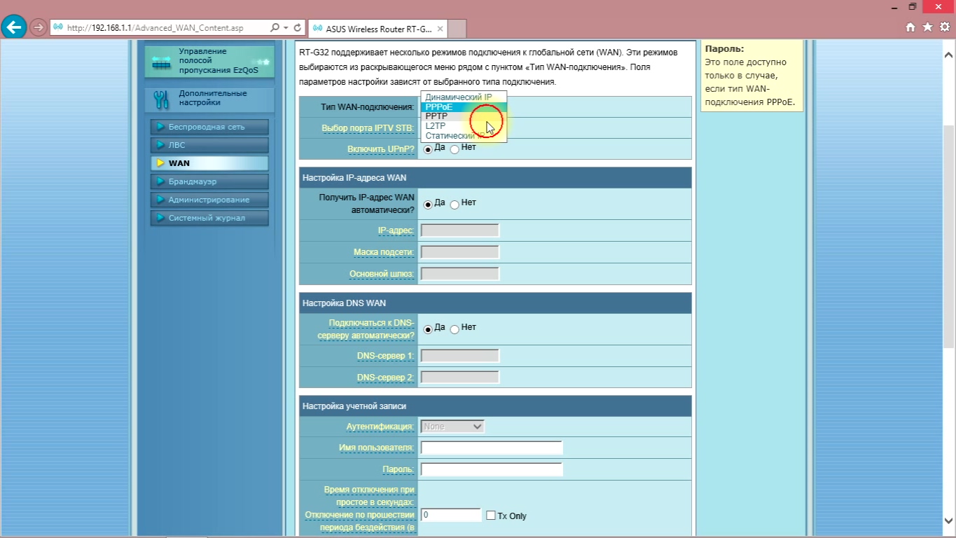Select Нет for Включить UPnP
This screenshot has height=538, width=956.
coord(455,149)
